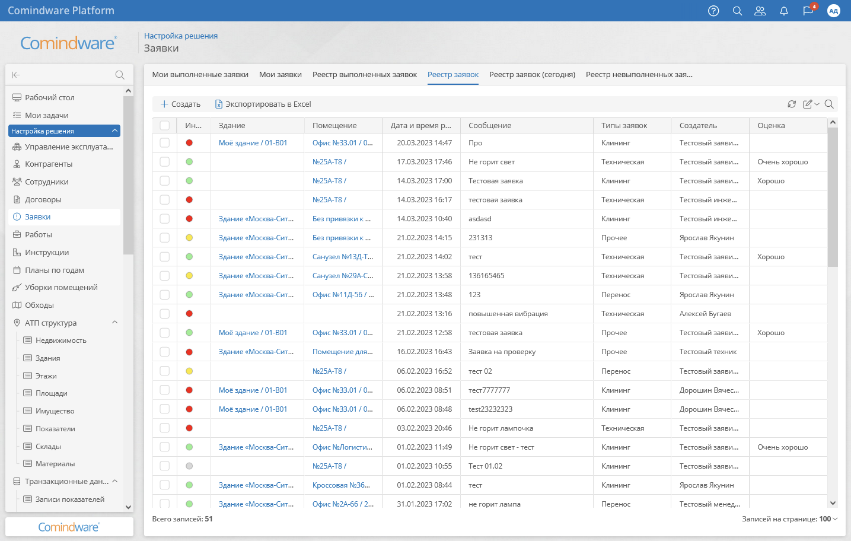Switch to 'Мои заявки' tab
This screenshot has height=541, width=851.
(x=280, y=75)
